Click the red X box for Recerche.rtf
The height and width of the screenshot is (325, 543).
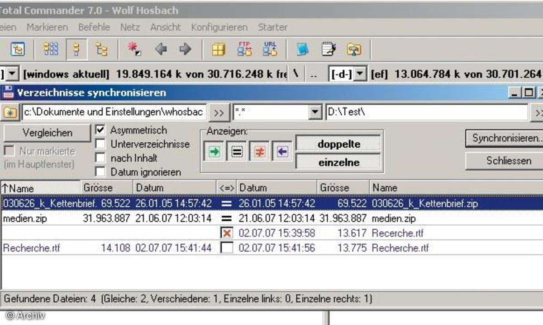(226, 233)
